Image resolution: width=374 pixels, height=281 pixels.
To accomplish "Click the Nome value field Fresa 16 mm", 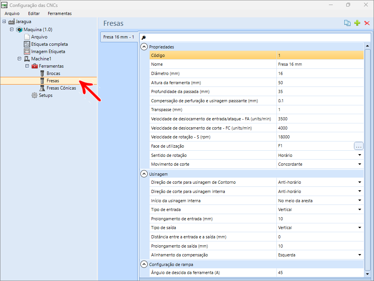I will pos(320,64).
